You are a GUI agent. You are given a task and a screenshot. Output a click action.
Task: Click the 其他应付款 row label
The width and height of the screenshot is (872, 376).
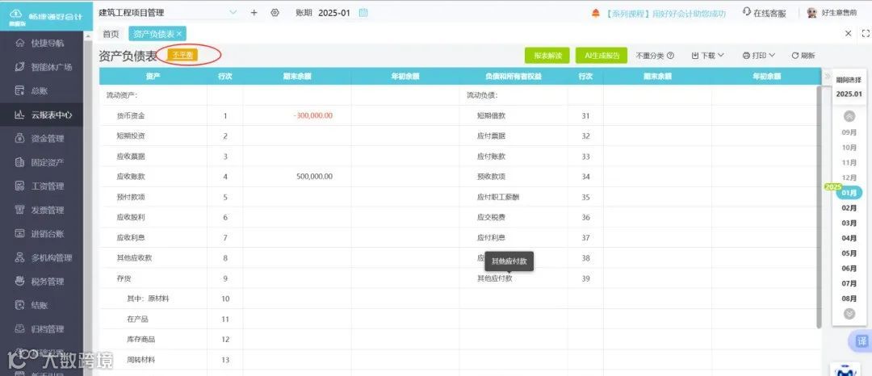pyautogui.click(x=494, y=278)
